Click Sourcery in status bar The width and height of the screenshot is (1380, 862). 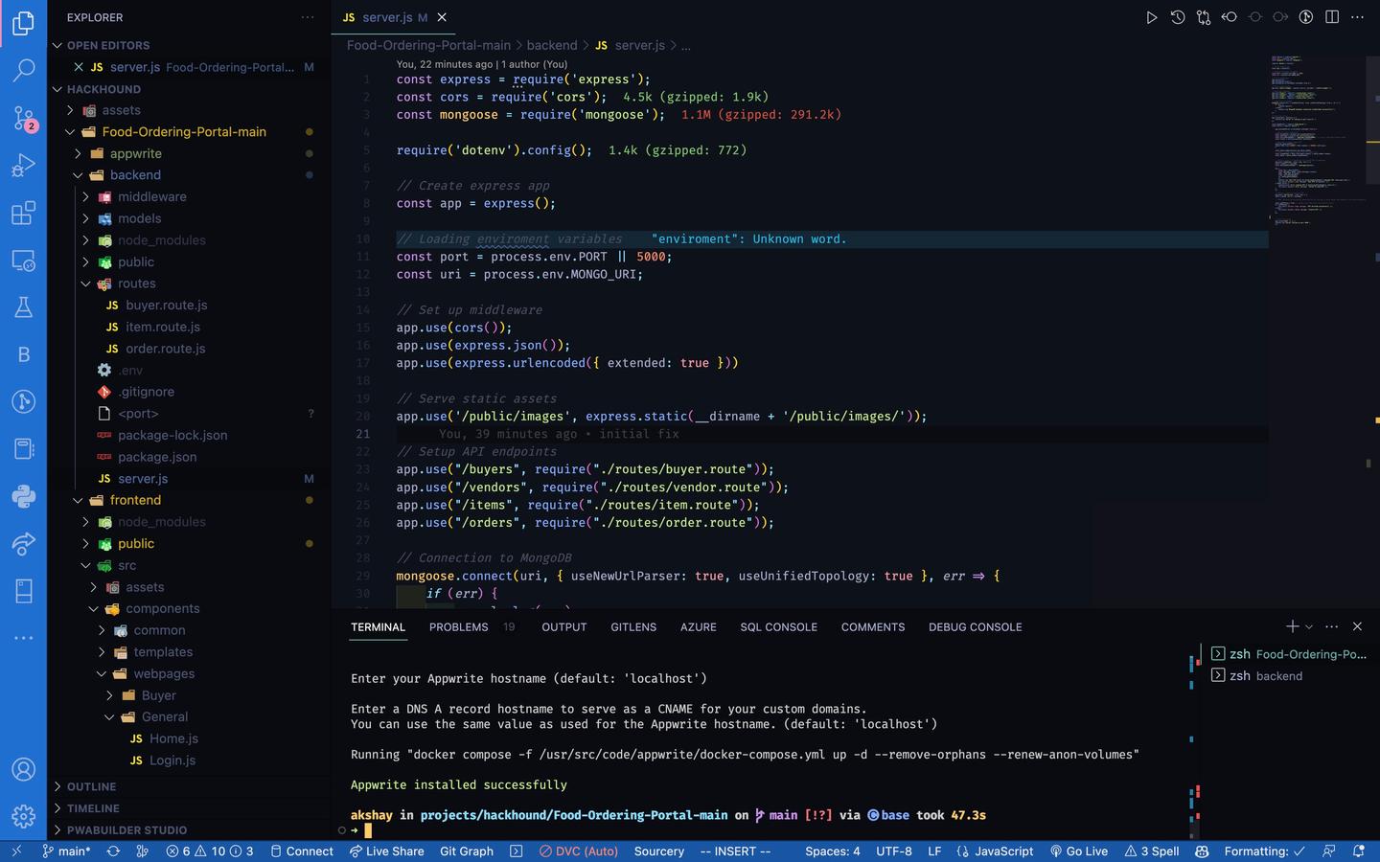pos(659,851)
